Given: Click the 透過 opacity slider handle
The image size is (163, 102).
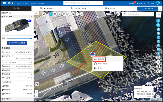Looking at the screenshot, I should (x=31, y=38).
